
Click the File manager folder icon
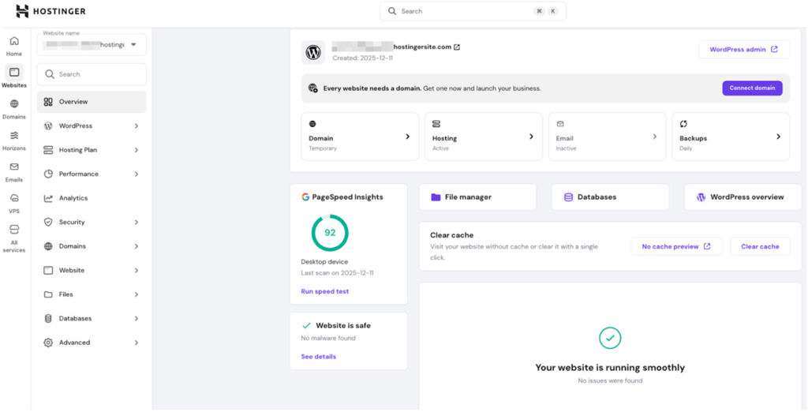436,197
